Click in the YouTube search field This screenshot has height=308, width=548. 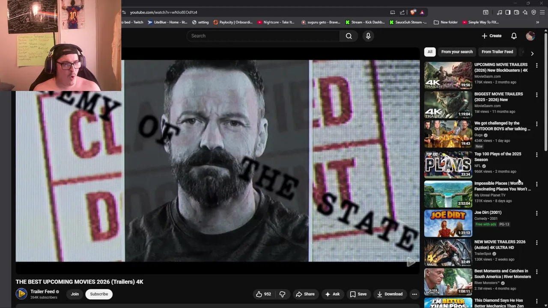263,36
